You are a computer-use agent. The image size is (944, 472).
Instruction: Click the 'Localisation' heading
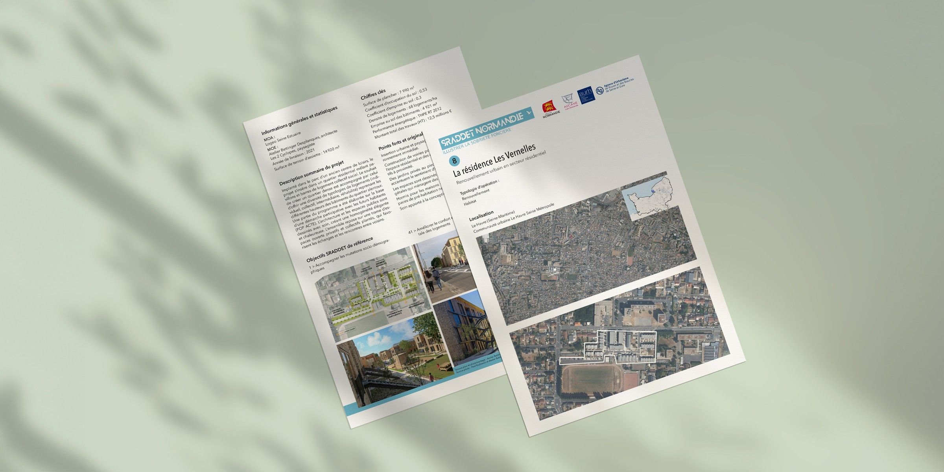pyautogui.click(x=481, y=216)
